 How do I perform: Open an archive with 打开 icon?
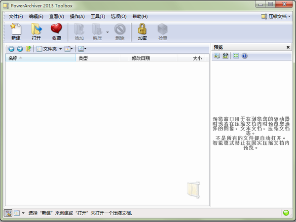[36, 31]
